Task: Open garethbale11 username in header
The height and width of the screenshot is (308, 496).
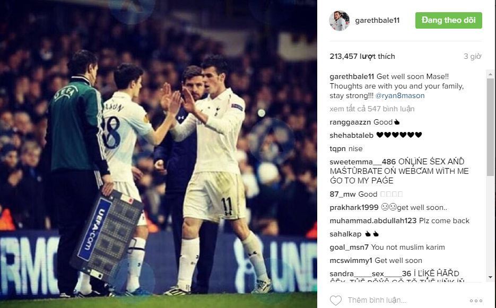Action: tap(377, 21)
